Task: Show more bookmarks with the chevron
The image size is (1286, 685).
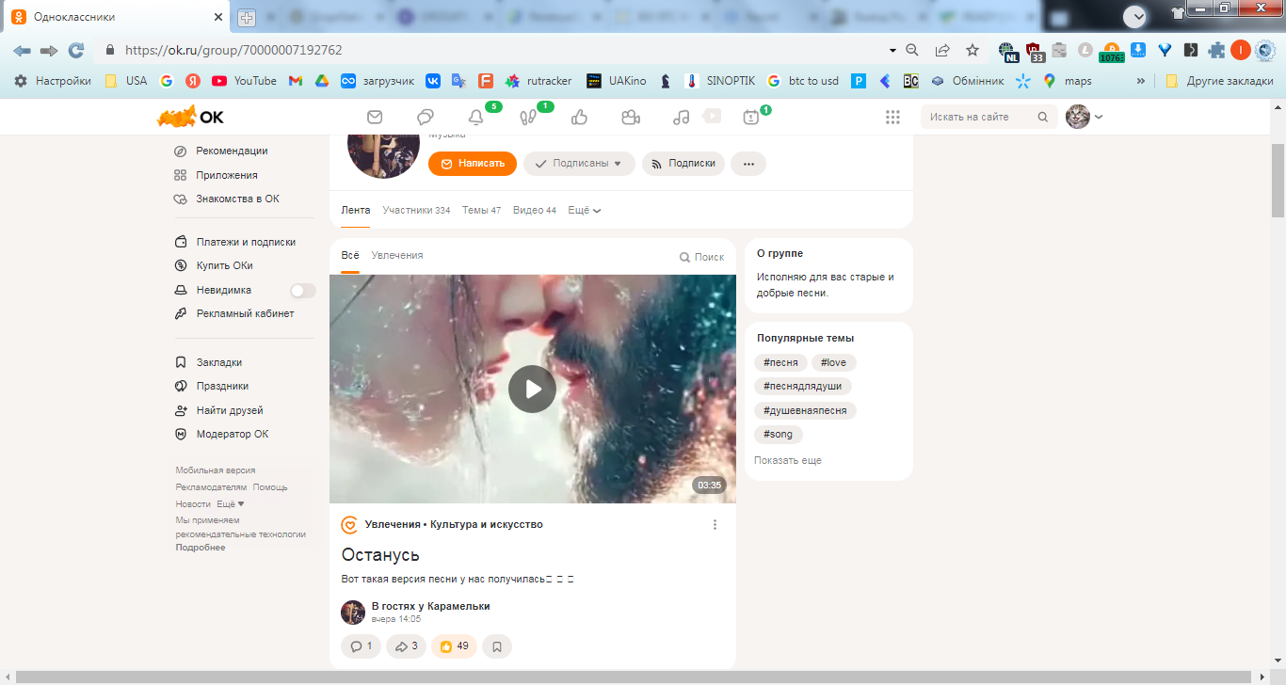Action: click(x=1141, y=81)
